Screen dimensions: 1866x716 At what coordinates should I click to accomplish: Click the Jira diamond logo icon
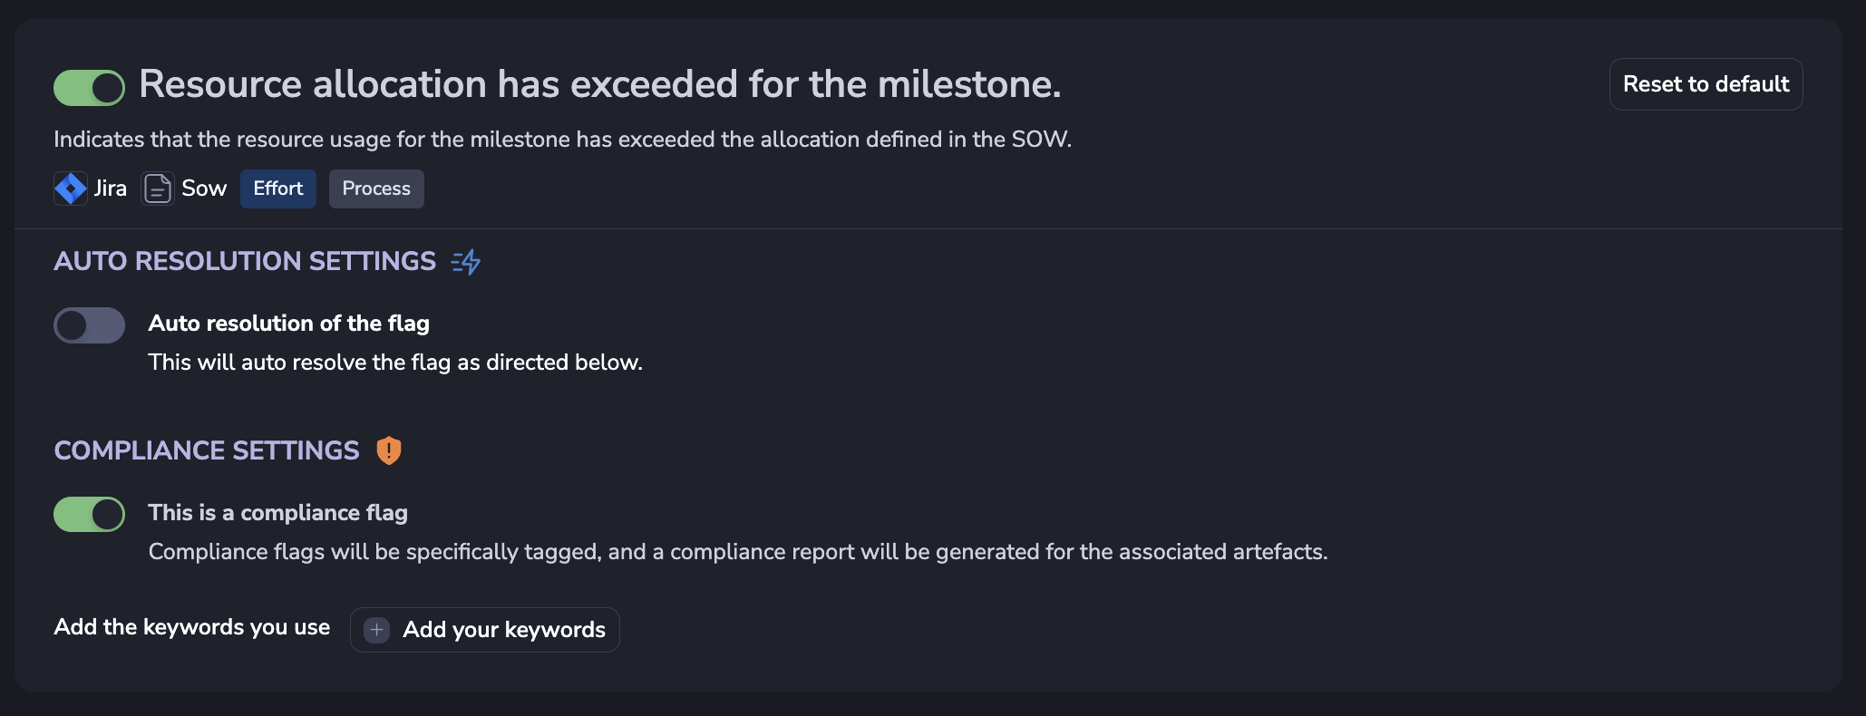71,189
